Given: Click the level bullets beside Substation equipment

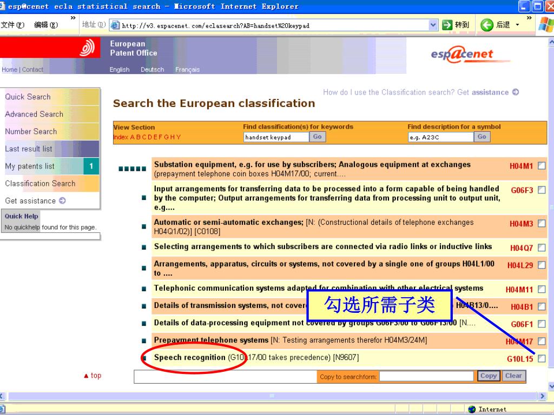Looking at the screenshot, I should (132, 169).
